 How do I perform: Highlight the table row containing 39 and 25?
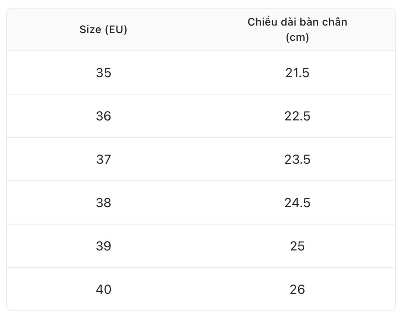tap(201, 246)
